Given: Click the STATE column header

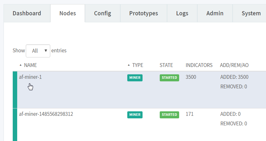Looking at the screenshot, I should coord(166,65).
